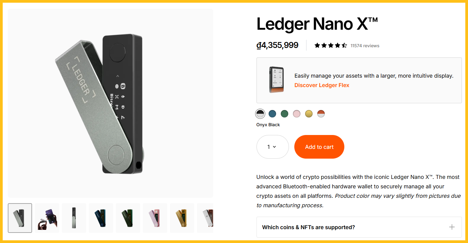This screenshot has height=243, width=468.
Task: Select the orange-white color swatch
Action: tap(321, 114)
